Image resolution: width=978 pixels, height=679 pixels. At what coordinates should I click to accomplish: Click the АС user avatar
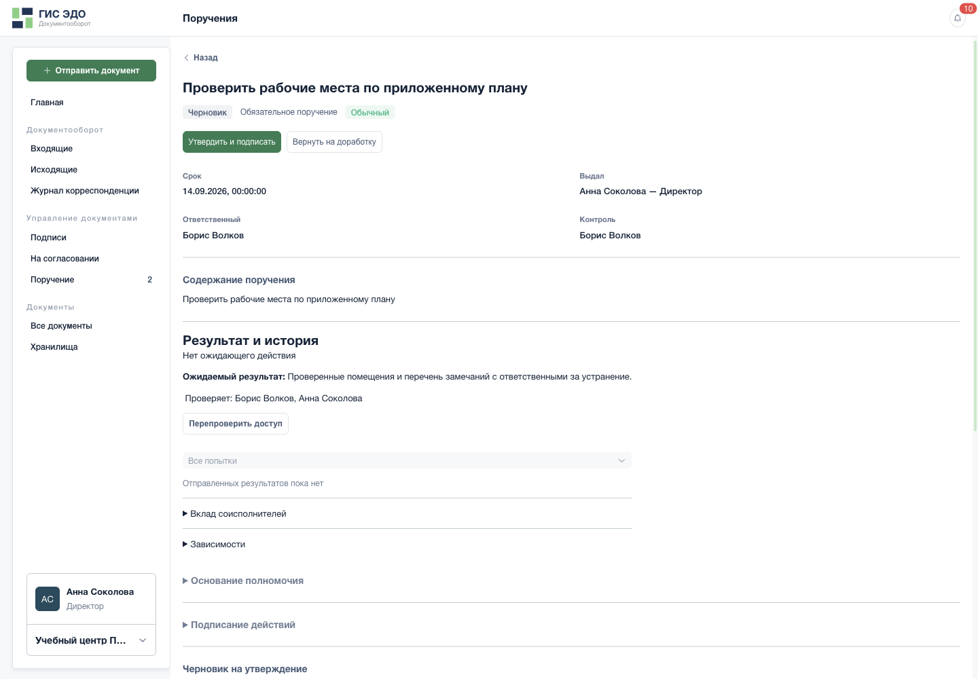[x=48, y=599]
